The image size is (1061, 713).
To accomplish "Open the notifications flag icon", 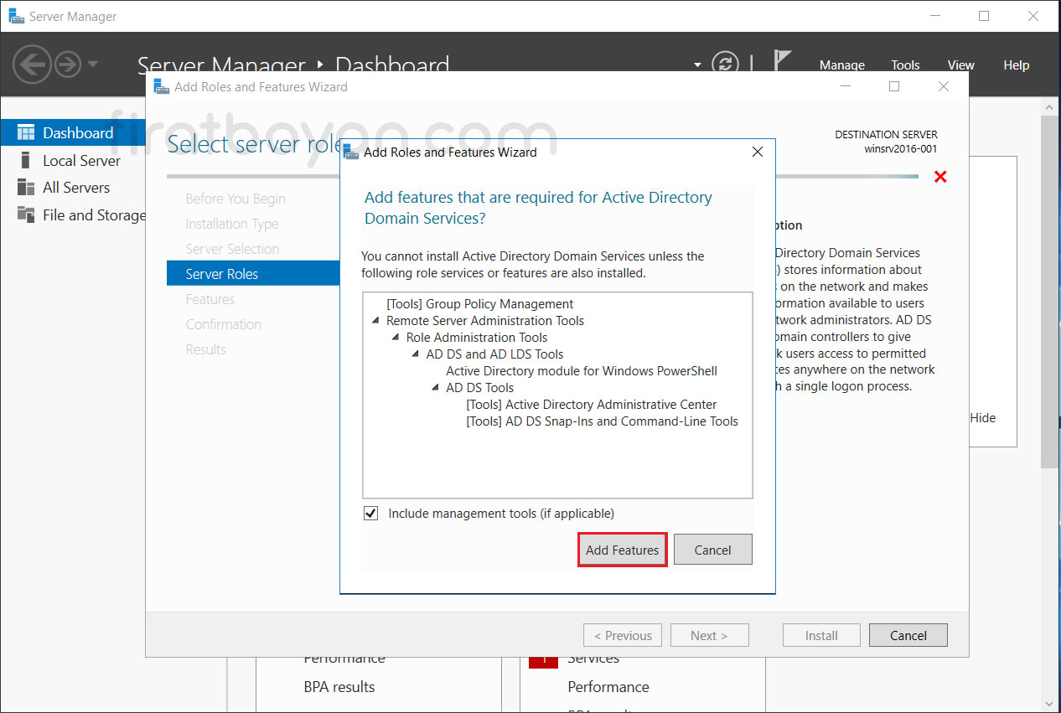I will 781,62.
